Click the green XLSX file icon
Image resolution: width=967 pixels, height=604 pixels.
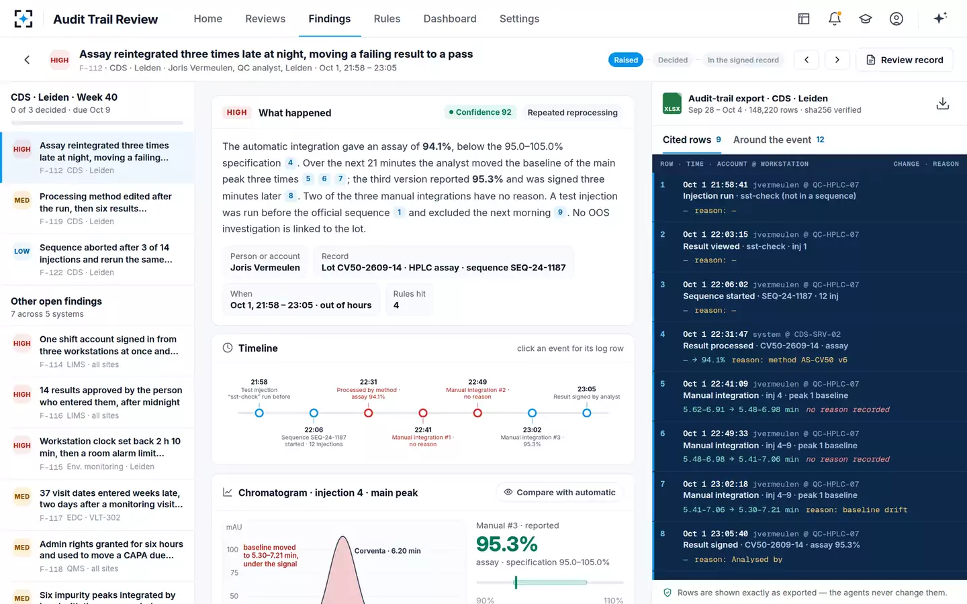click(672, 103)
